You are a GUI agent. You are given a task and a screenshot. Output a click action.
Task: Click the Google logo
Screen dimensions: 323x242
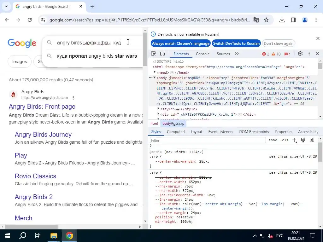click(22, 43)
